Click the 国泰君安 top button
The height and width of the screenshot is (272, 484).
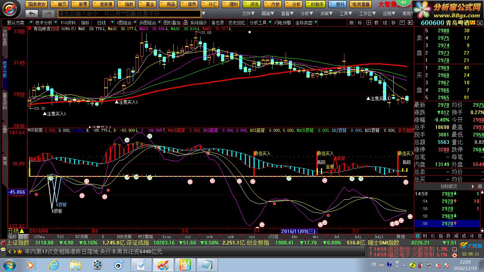[x=35, y=4]
